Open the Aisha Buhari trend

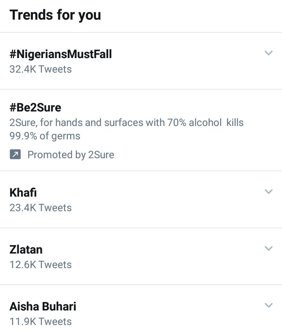(x=43, y=307)
